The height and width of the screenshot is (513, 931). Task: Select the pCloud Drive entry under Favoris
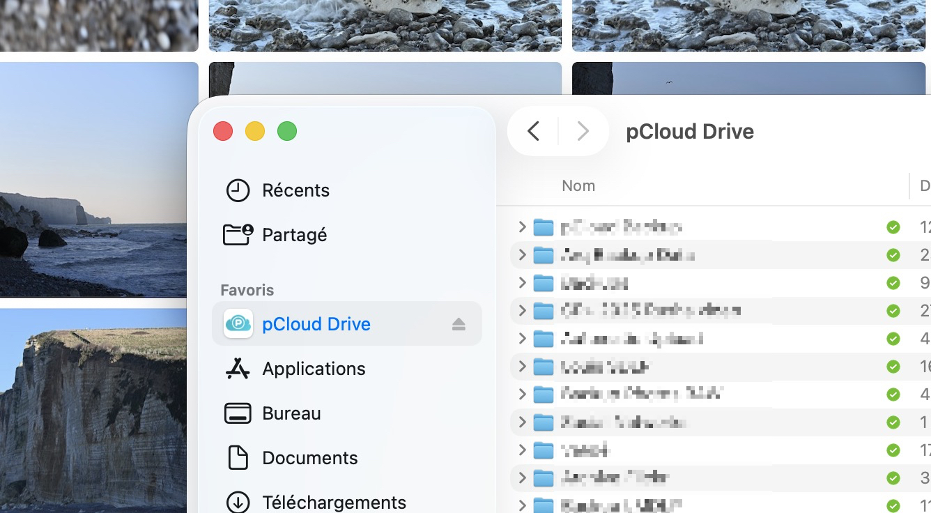point(317,323)
